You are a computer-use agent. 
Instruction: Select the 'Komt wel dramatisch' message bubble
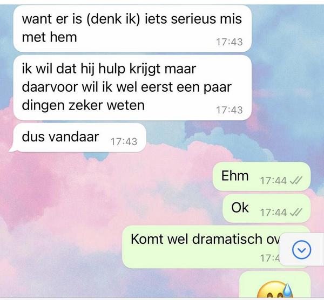217,247
